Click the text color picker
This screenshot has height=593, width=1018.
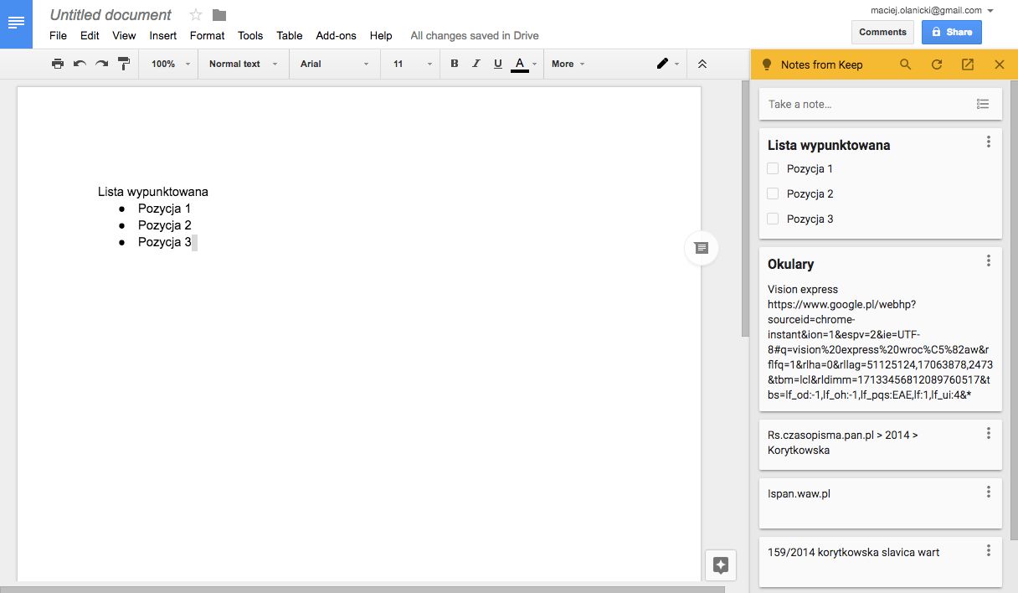tap(520, 64)
